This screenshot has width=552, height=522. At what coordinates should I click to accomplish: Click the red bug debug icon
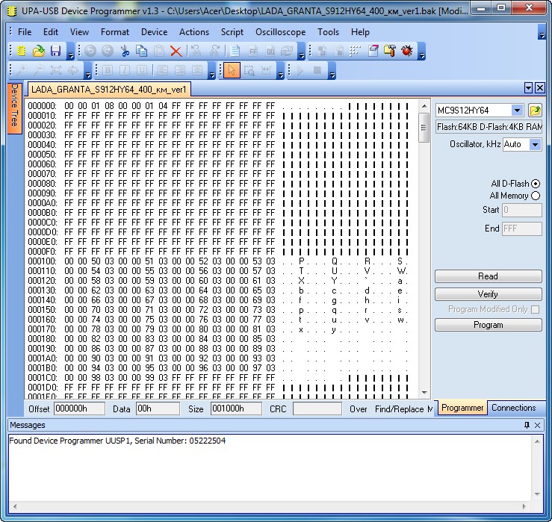click(x=407, y=52)
